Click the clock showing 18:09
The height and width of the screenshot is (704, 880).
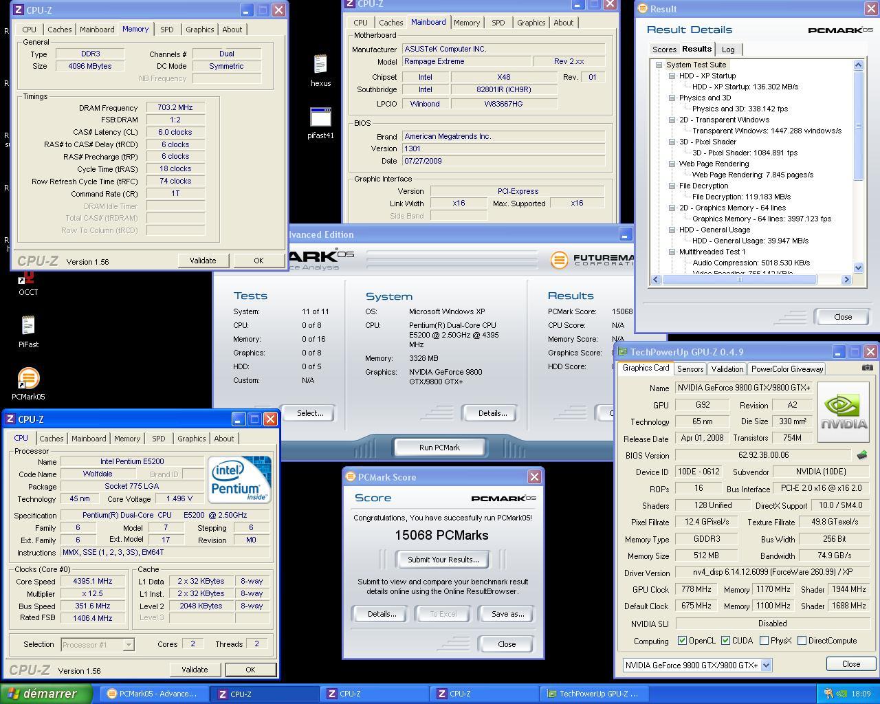[861, 694]
